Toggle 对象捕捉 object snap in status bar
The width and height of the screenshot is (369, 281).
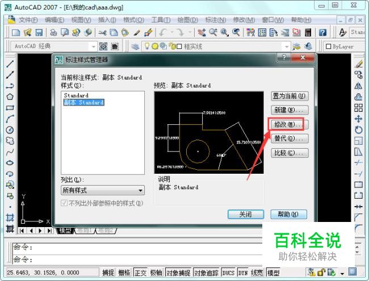(x=178, y=272)
